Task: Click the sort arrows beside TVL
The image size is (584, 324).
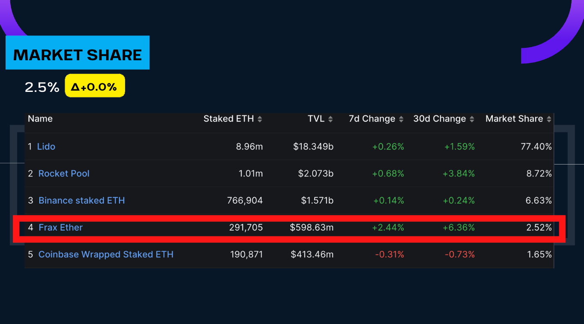Action: click(331, 119)
